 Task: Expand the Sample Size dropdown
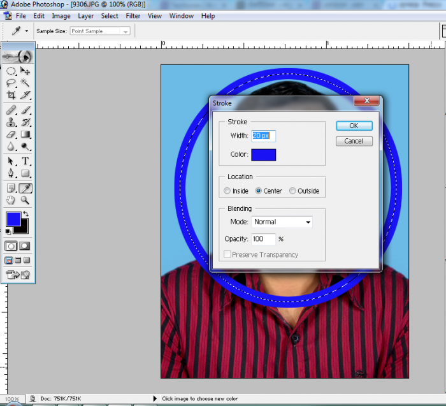click(x=100, y=31)
